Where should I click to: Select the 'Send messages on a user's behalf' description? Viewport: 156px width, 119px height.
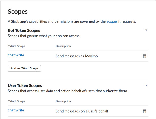[82, 111]
